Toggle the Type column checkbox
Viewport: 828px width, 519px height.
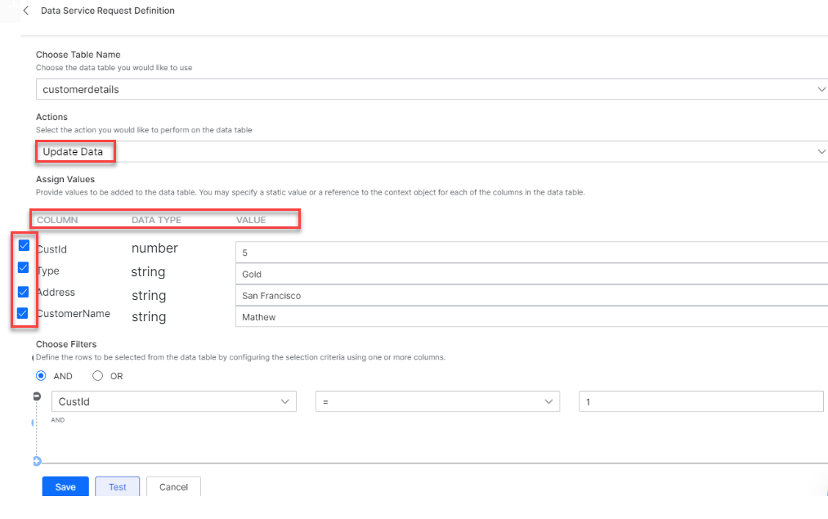(x=24, y=267)
